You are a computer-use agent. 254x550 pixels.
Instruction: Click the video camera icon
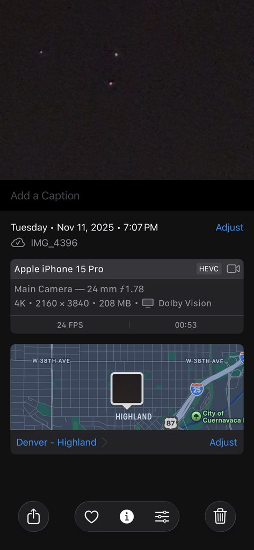[x=233, y=269]
